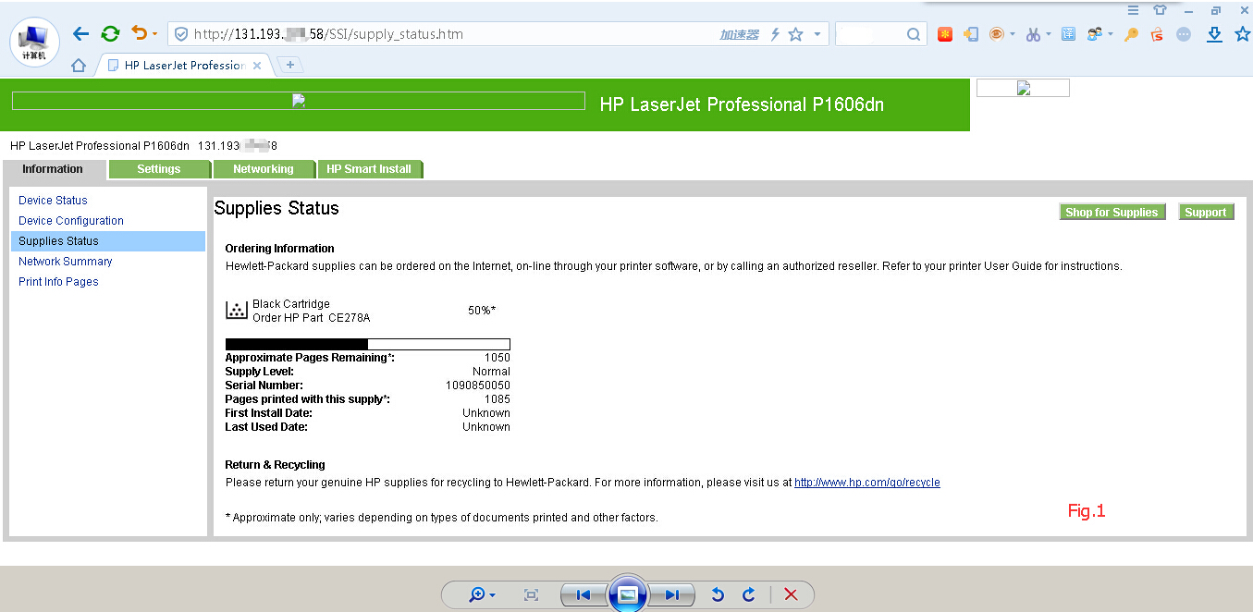Viewport: 1253px width, 612px height.
Task: Open the HP Smart Install tab
Action: coord(369,169)
